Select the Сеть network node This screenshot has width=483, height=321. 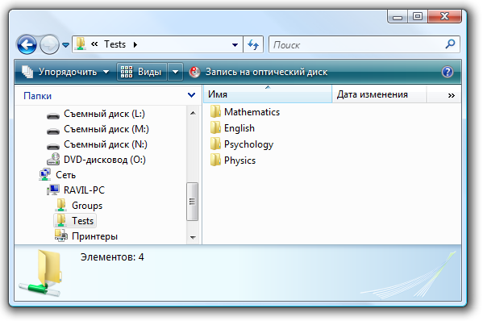coord(65,175)
